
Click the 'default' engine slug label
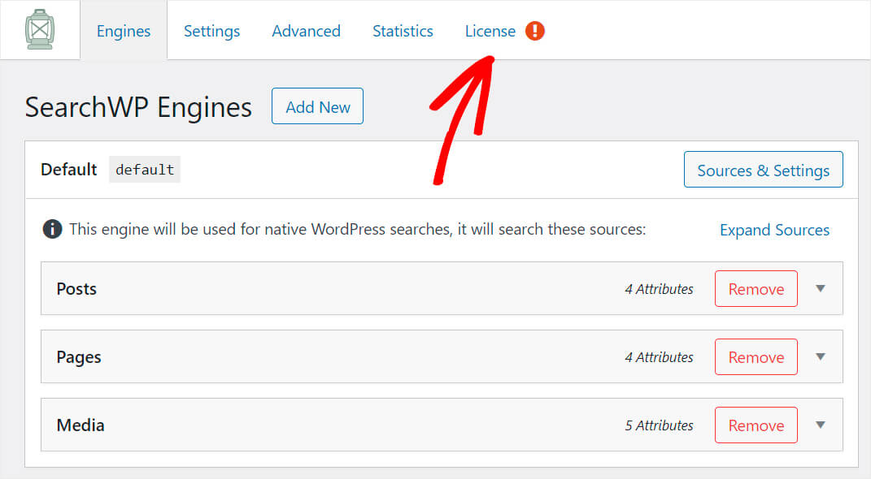[145, 169]
